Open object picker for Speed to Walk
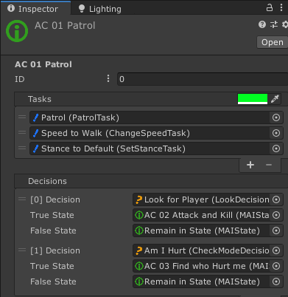Viewport: 288px width, 297px height. [x=276, y=133]
